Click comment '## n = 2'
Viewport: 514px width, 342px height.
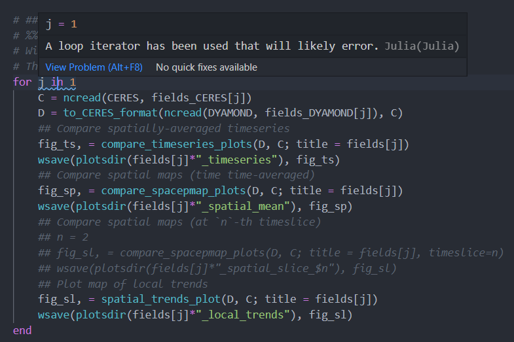[64, 237]
